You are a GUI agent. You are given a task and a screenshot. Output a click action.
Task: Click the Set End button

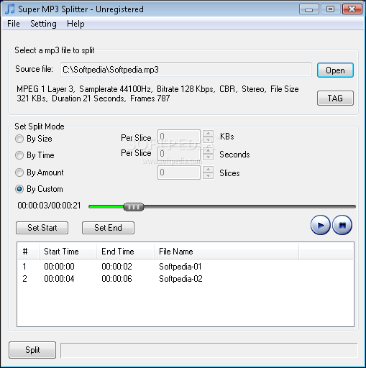click(108, 228)
